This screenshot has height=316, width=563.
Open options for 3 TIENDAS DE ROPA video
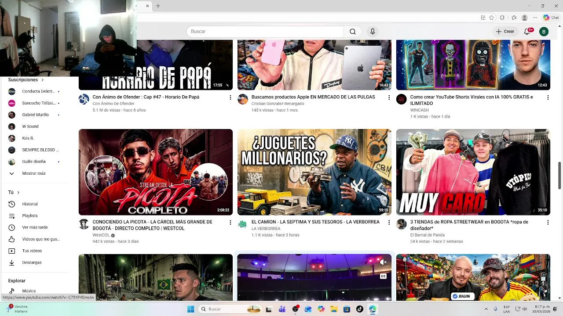click(x=548, y=223)
